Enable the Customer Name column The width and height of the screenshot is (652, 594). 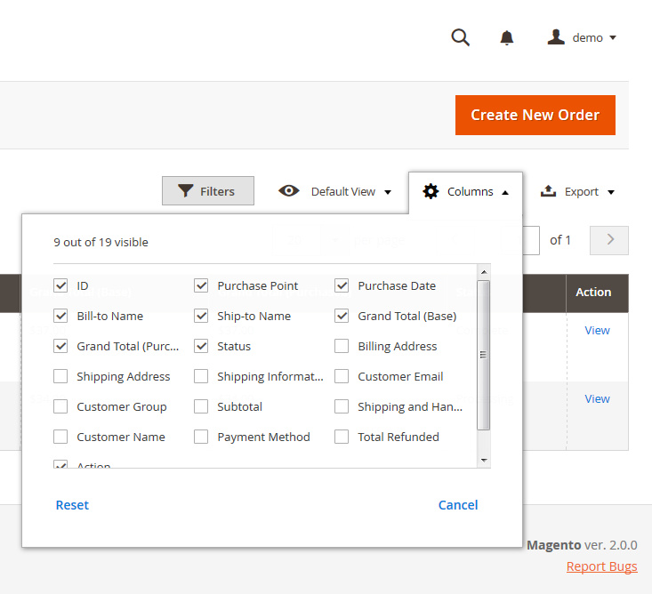coord(60,437)
